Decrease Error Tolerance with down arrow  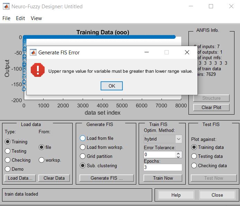(x=178, y=156)
